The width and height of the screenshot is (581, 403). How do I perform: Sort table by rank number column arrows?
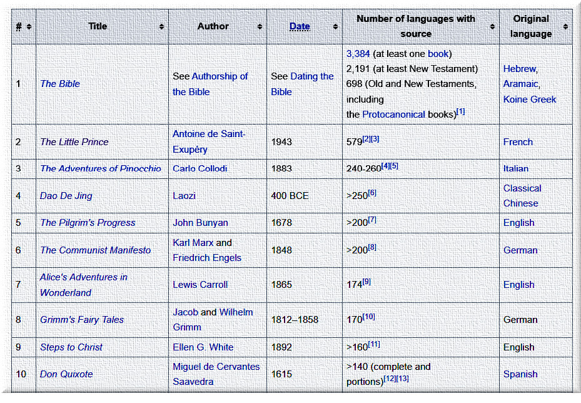(29, 27)
